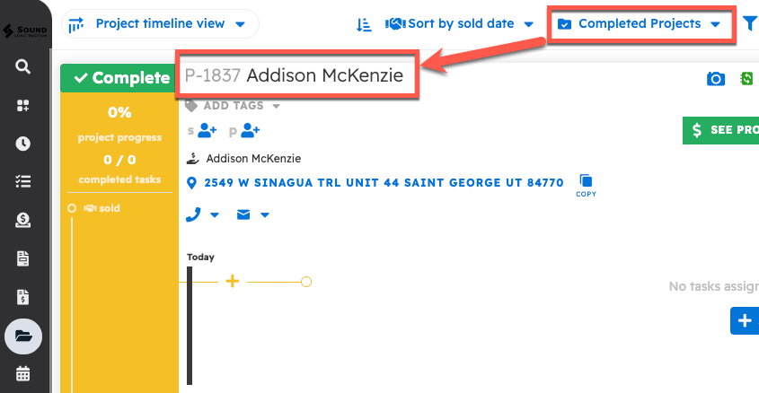Click the blue plus add task button

click(744, 320)
